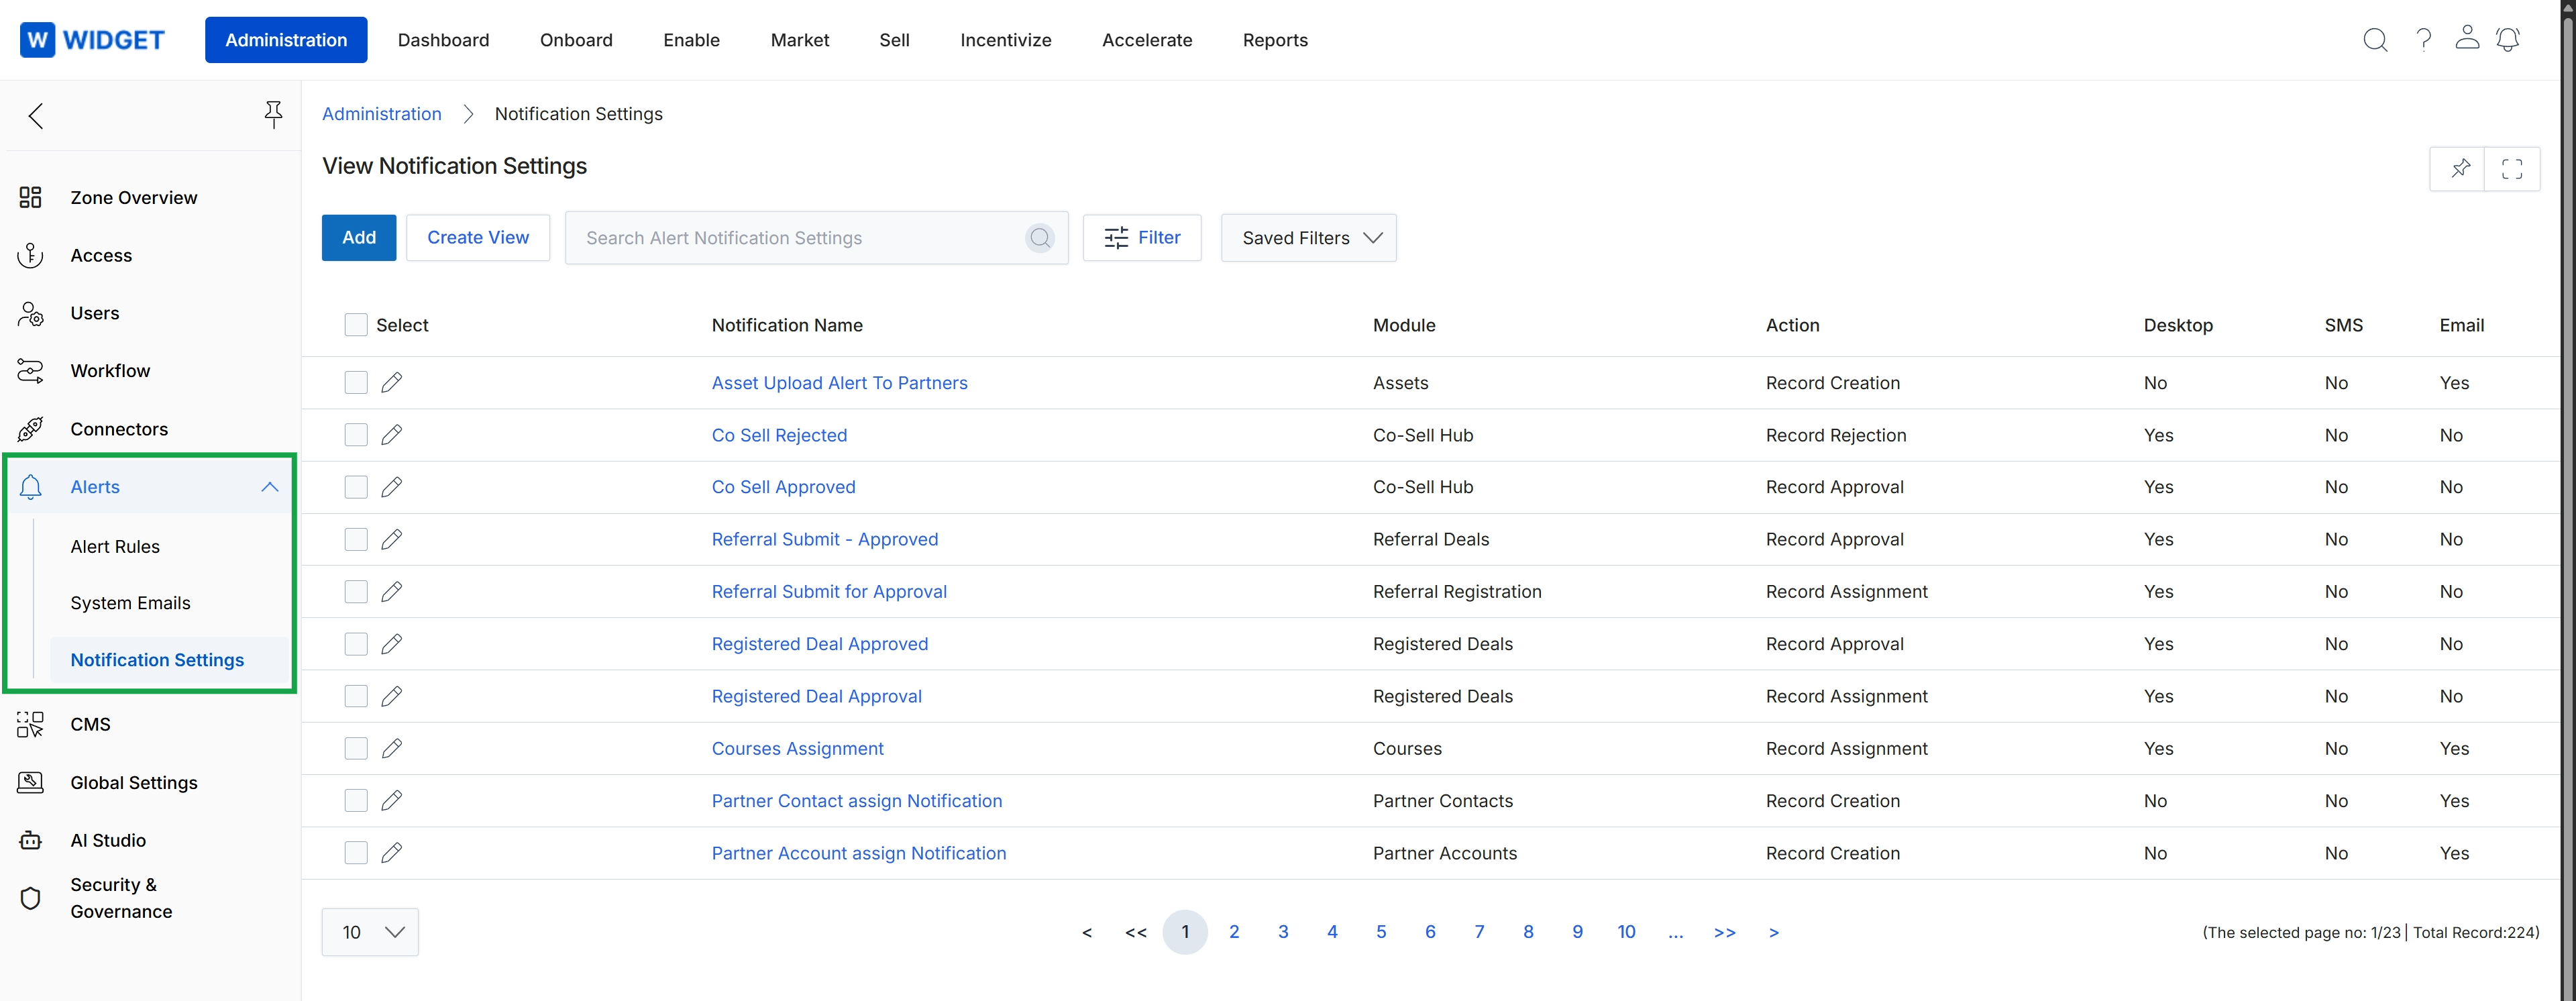The image size is (2576, 1001).
Task: Check the Referral Submit - Approved row
Action: coord(356,539)
